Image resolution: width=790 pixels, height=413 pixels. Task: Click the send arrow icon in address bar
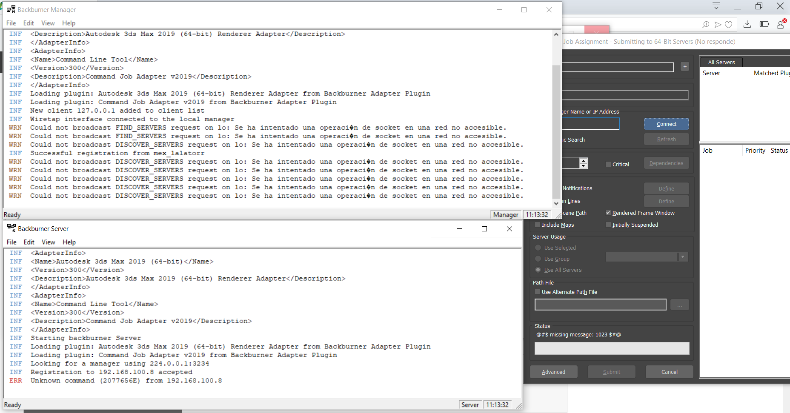(718, 25)
